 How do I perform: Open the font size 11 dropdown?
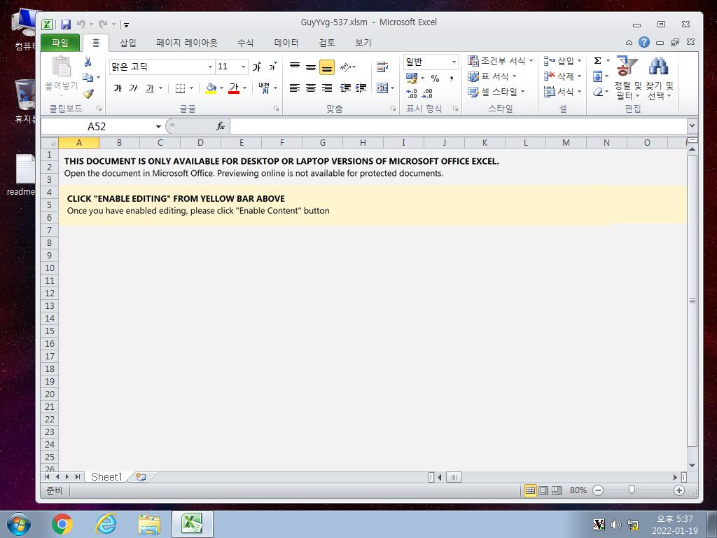(x=243, y=67)
